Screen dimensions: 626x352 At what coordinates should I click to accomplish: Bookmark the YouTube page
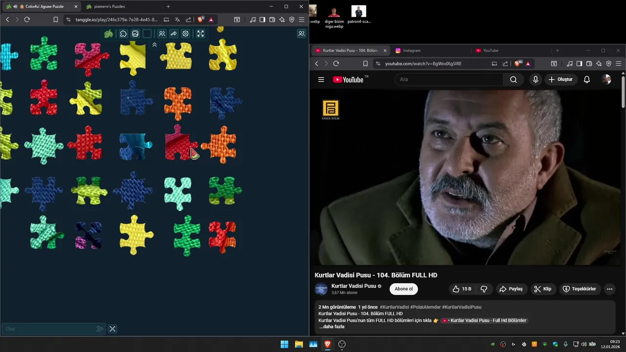pyautogui.click(x=365, y=64)
